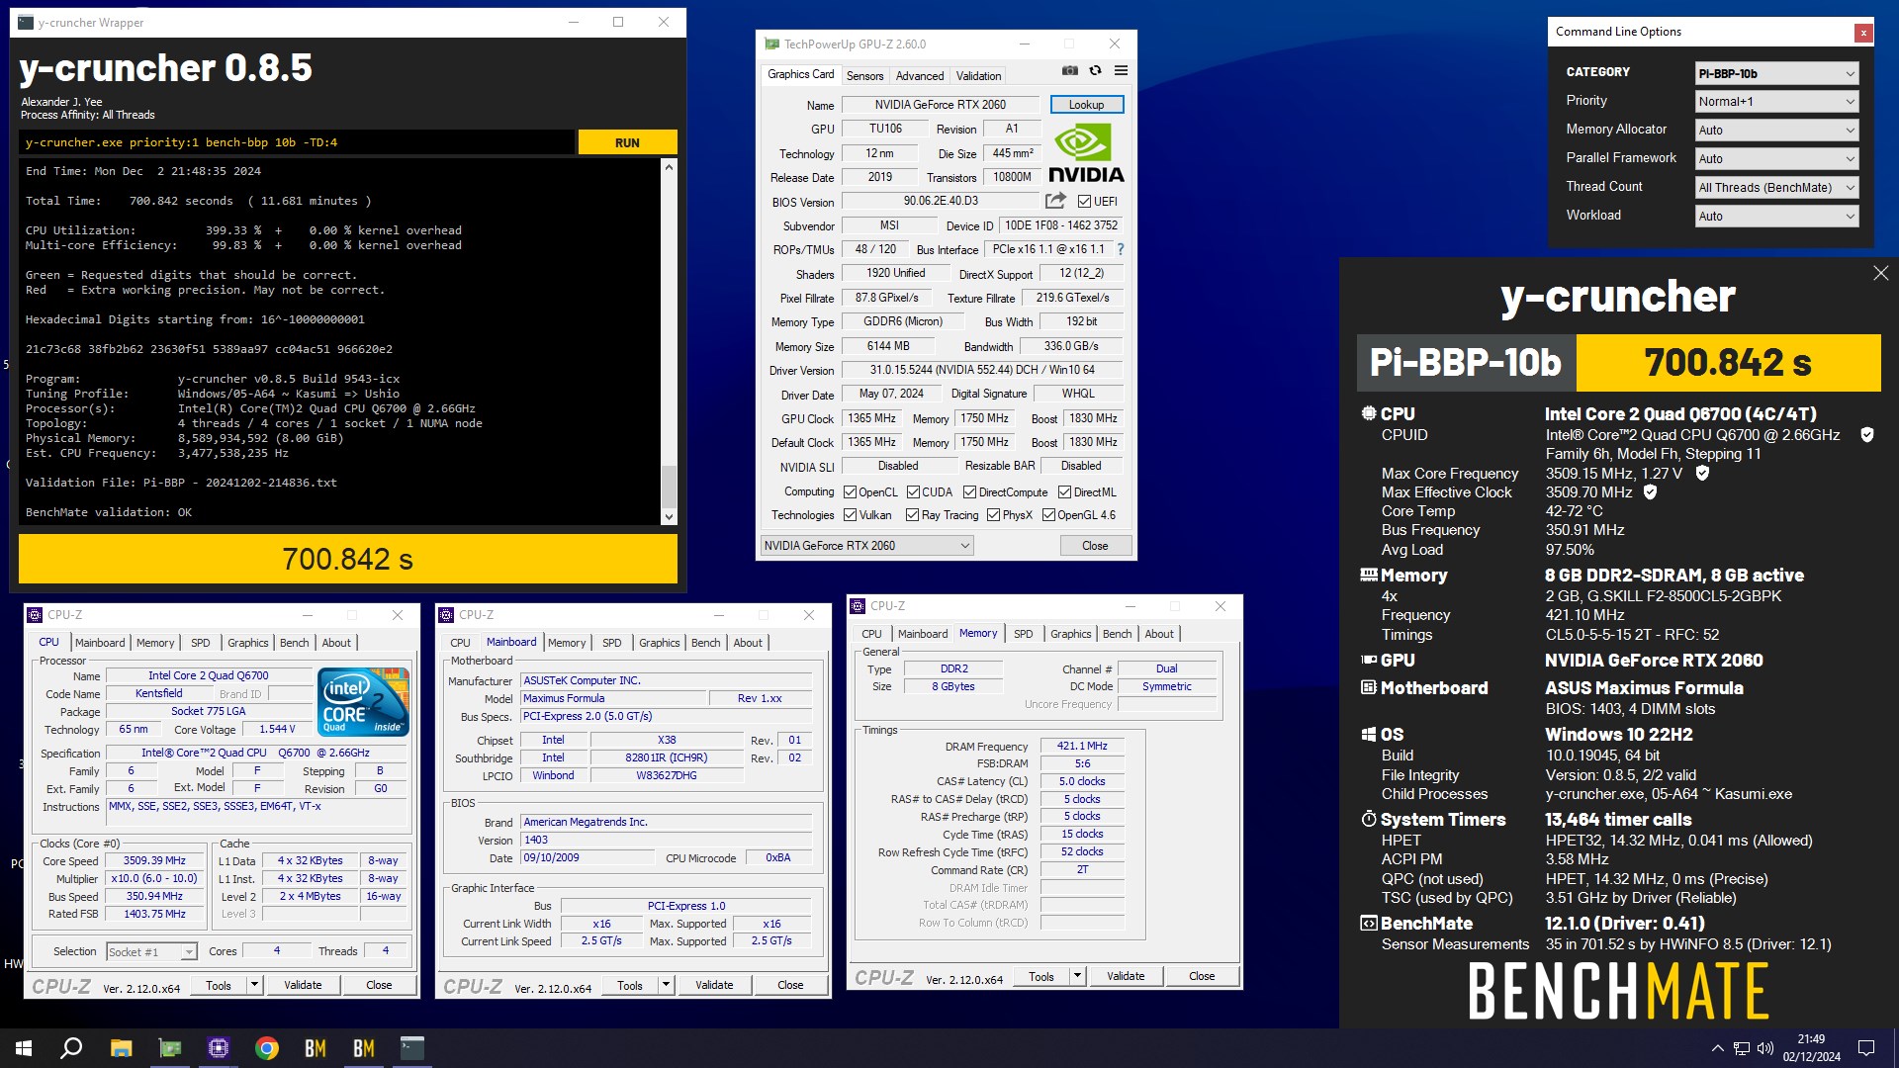Click console scrollbar down arrow
This screenshot has width=1899, height=1068.
pos(669,516)
